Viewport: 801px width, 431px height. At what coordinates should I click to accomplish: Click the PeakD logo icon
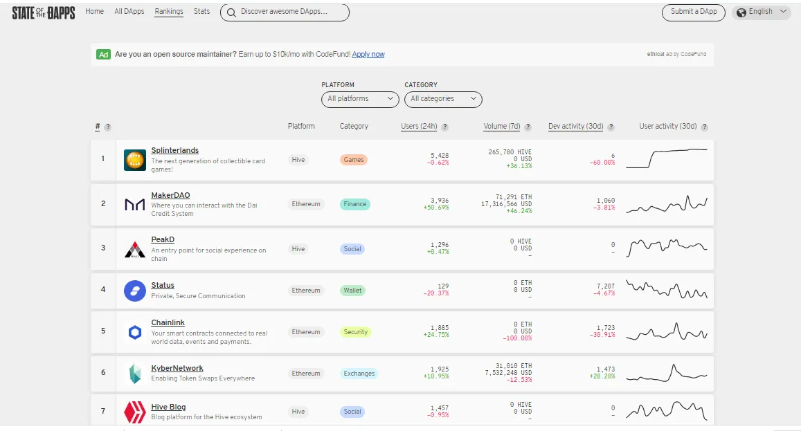[x=135, y=249]
